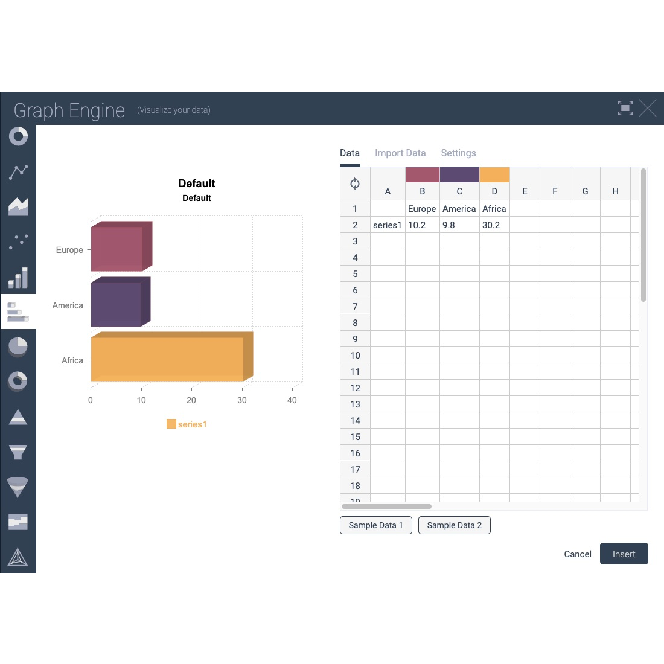Select the doughnut chart icon
The image size is (664, 664).
coord(18,381)
